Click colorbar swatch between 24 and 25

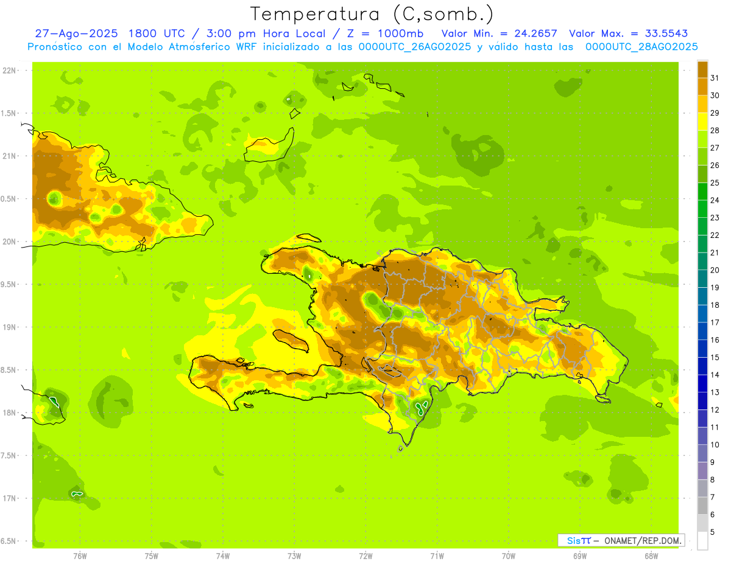(x=702, y=191)
